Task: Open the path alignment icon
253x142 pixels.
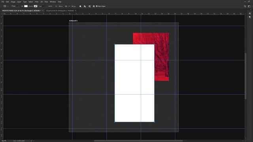Action: pos(85,6)
